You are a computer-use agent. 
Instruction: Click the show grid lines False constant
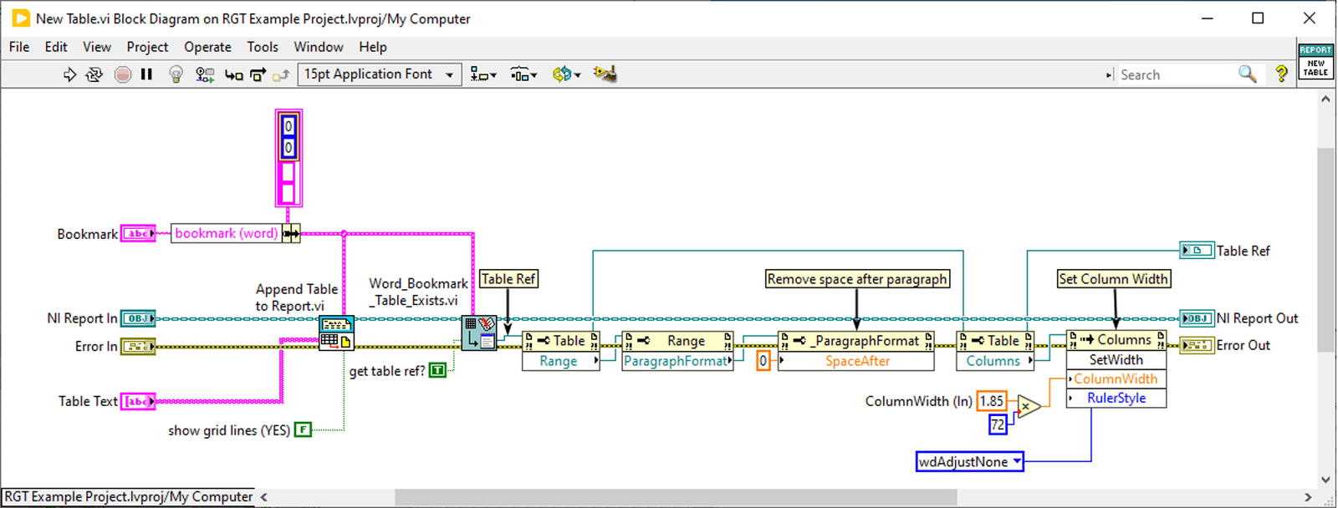coord(303,430)
